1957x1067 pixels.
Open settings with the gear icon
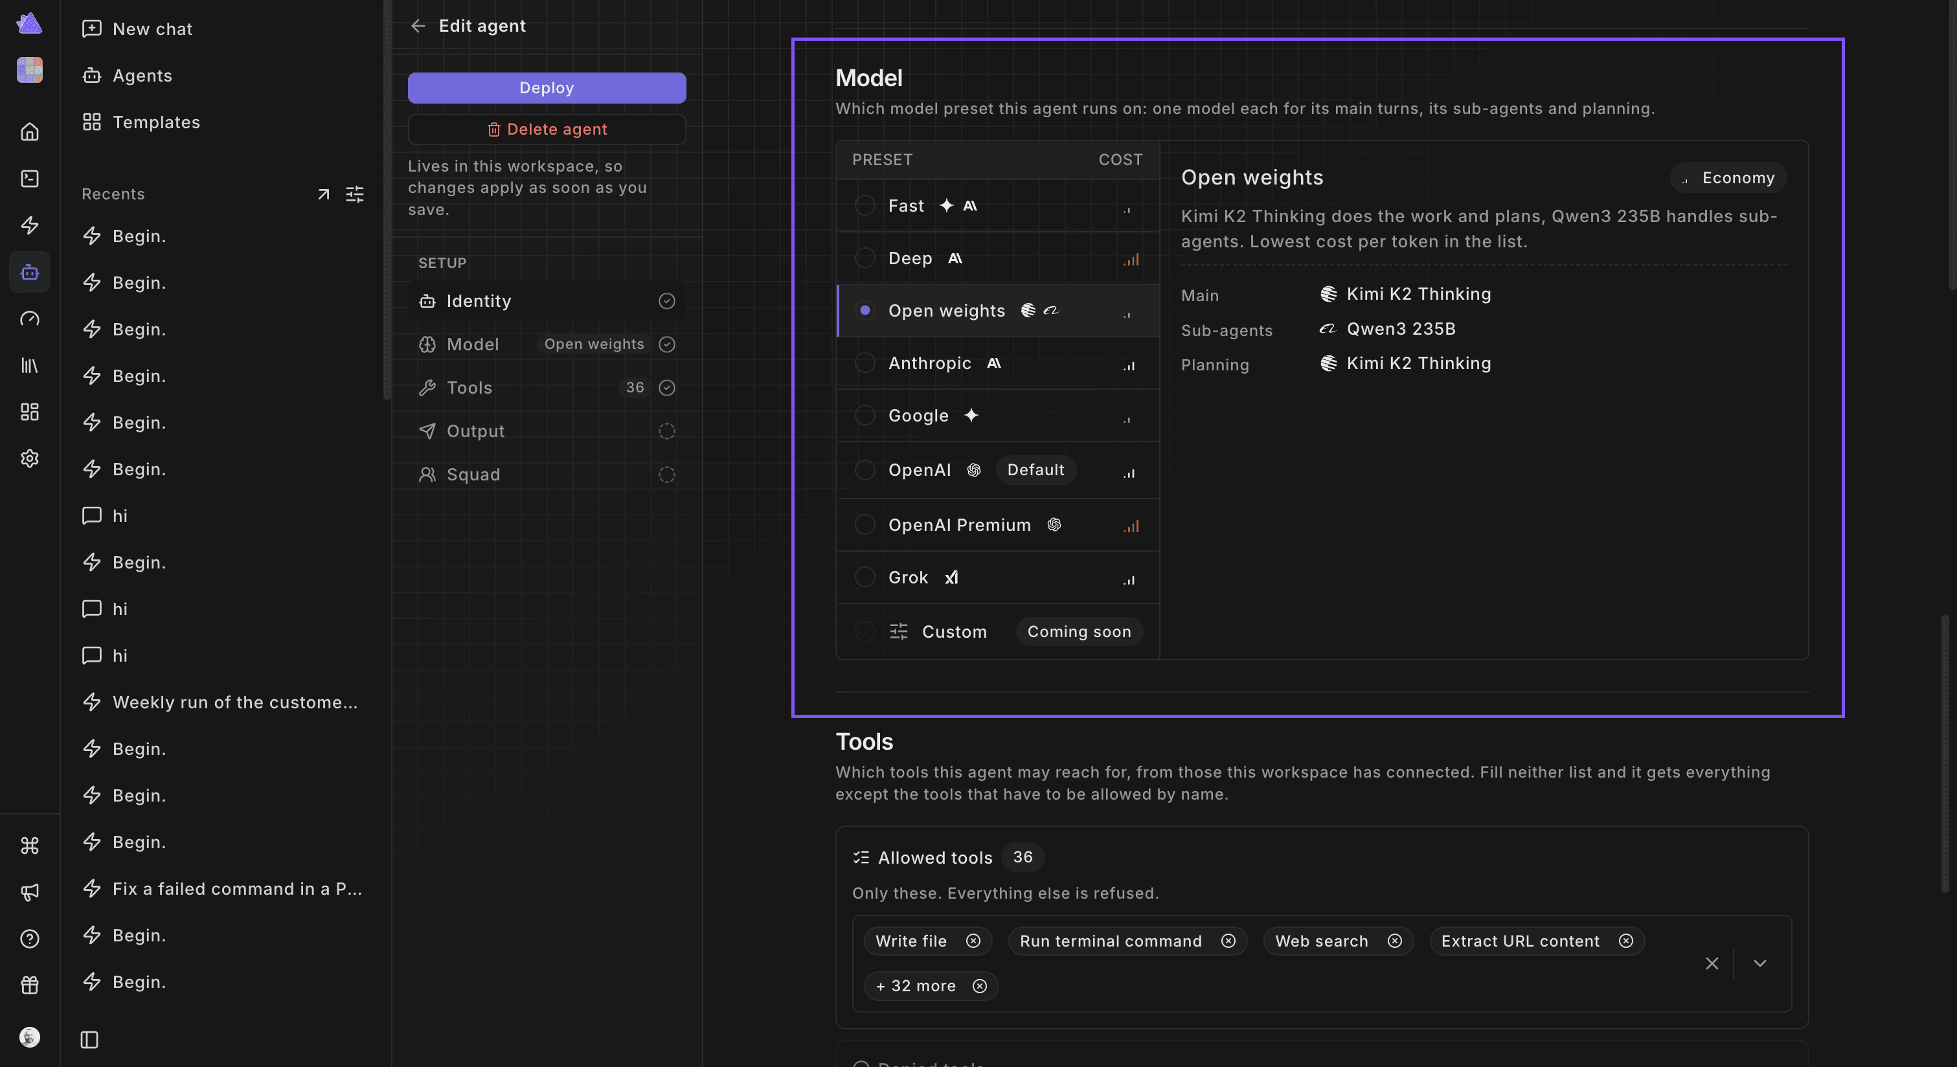pyautogui.click(x=30, y=458)
